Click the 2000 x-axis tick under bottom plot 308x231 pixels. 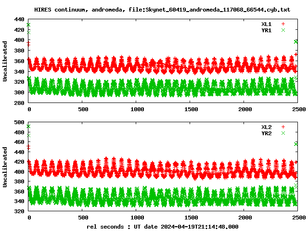click(x=244, y=218)
